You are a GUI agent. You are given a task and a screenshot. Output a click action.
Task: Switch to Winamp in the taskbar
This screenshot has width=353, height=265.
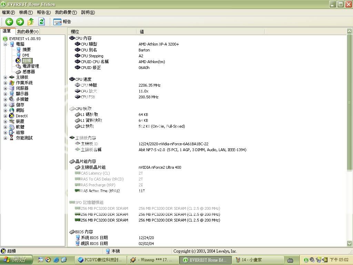click(152, 260)
